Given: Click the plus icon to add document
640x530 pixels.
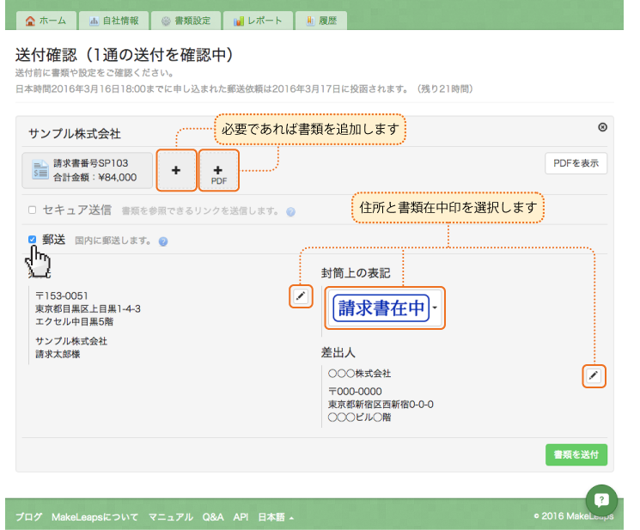Looking at the screenshot, I should coord(176,170).
